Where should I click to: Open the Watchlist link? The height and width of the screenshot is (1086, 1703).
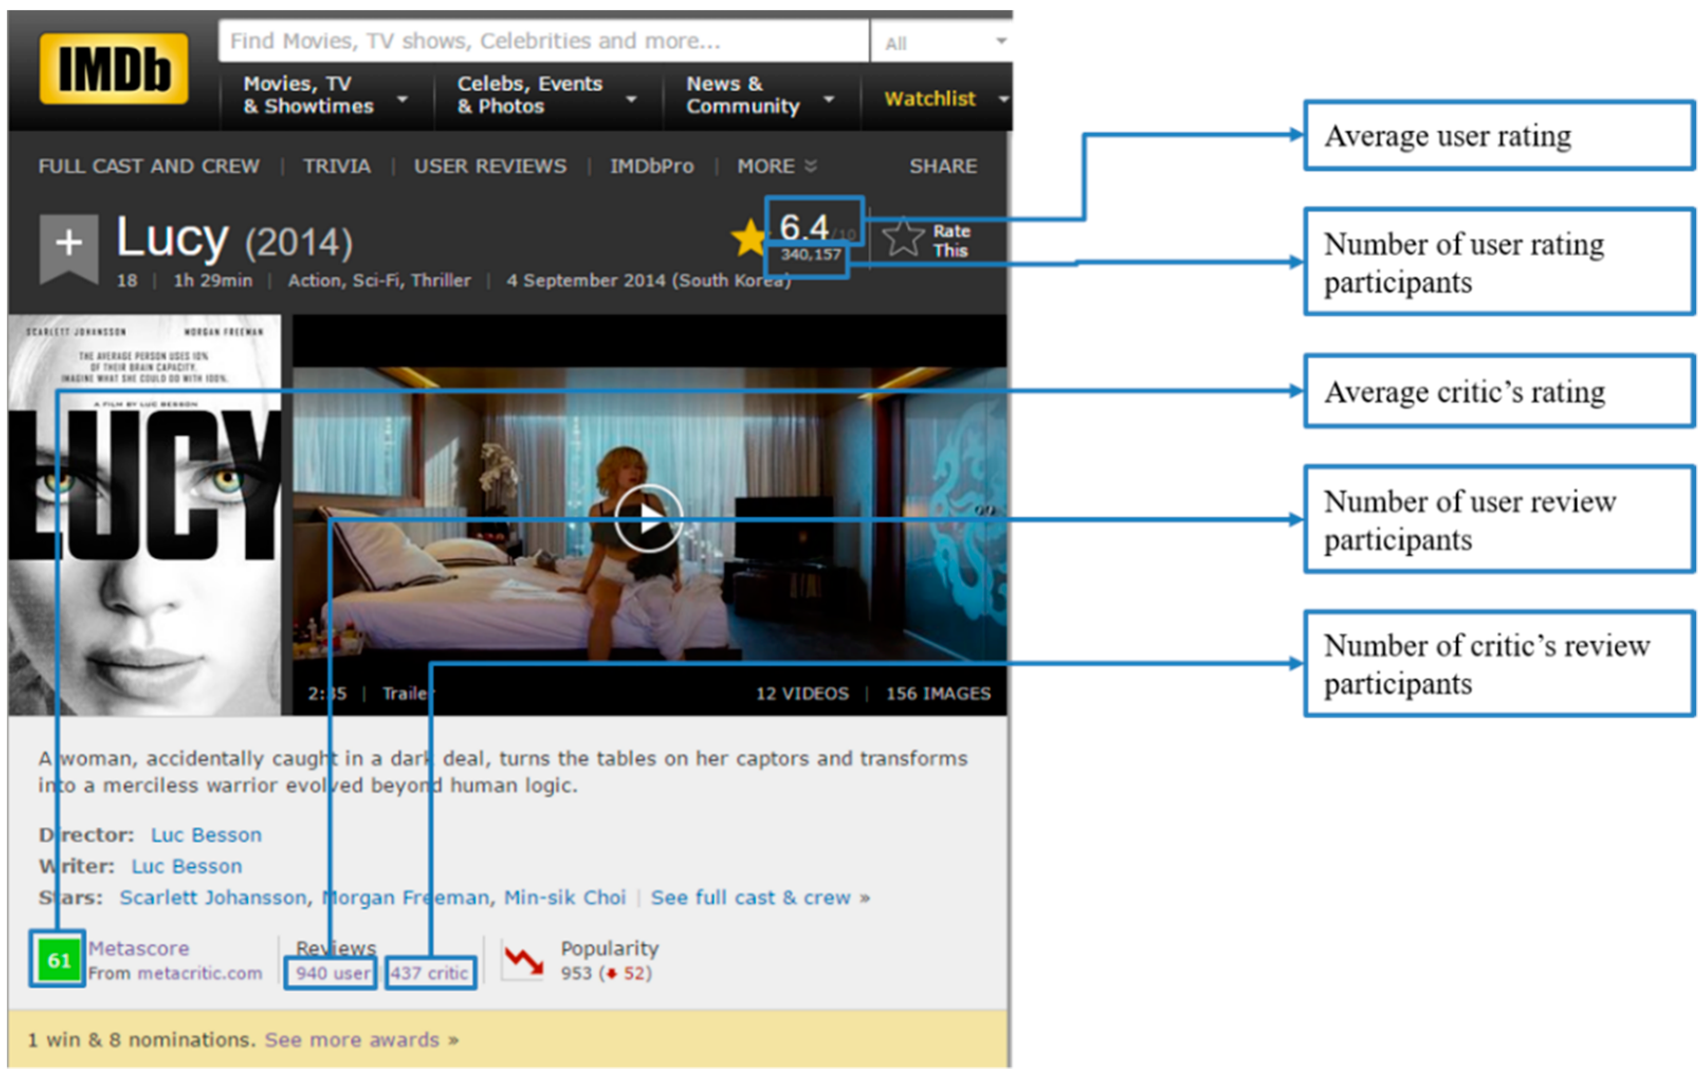(x=929, y=98)
